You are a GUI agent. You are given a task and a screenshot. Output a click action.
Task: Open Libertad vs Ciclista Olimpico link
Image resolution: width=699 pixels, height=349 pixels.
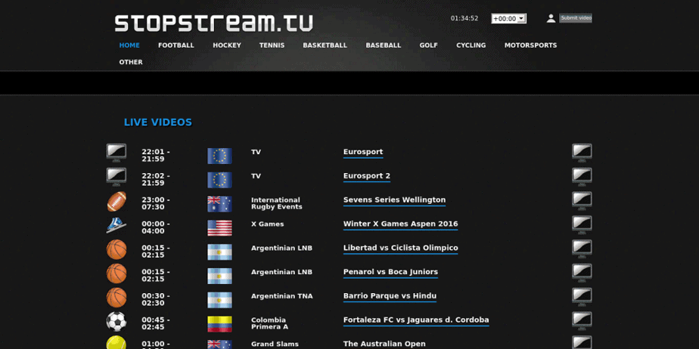(x=401, y=248)
